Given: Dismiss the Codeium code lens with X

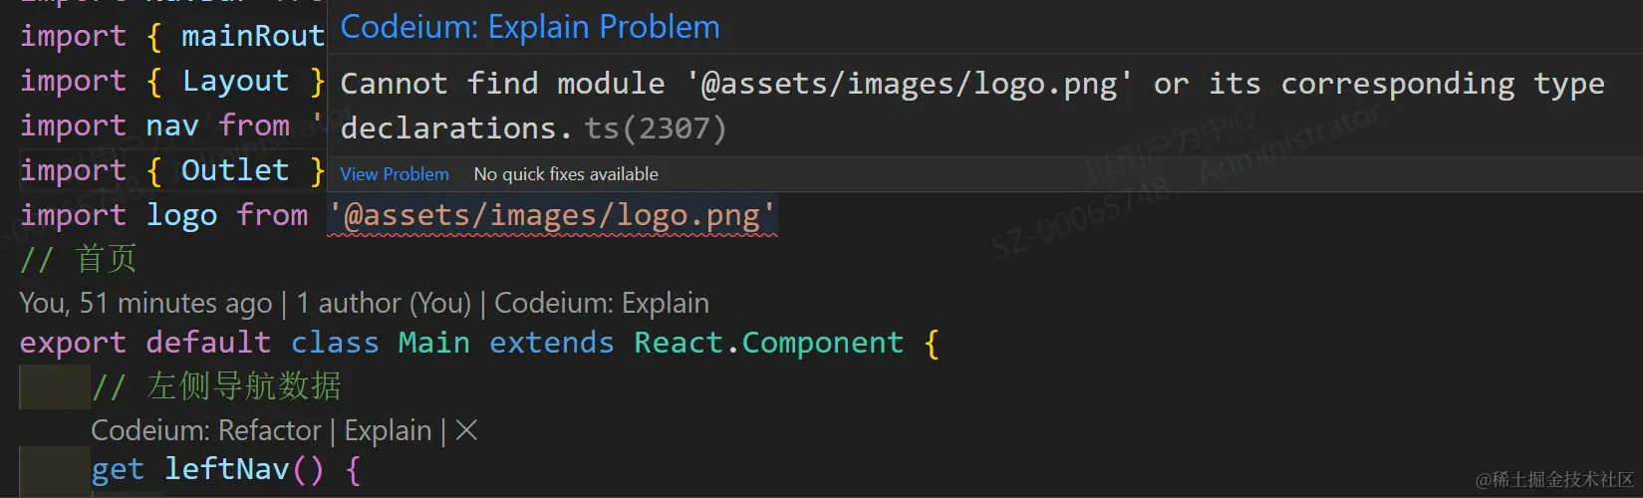Looking at the screenshot, I should tap(466, 430).
